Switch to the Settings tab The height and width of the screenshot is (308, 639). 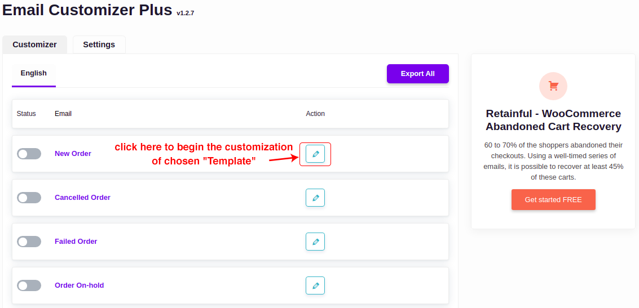[x=99, y=44]
